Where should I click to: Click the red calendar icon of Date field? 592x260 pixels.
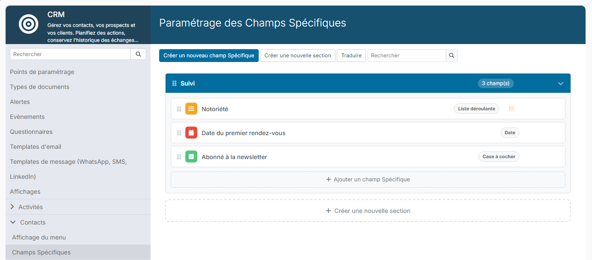(191, 133)
